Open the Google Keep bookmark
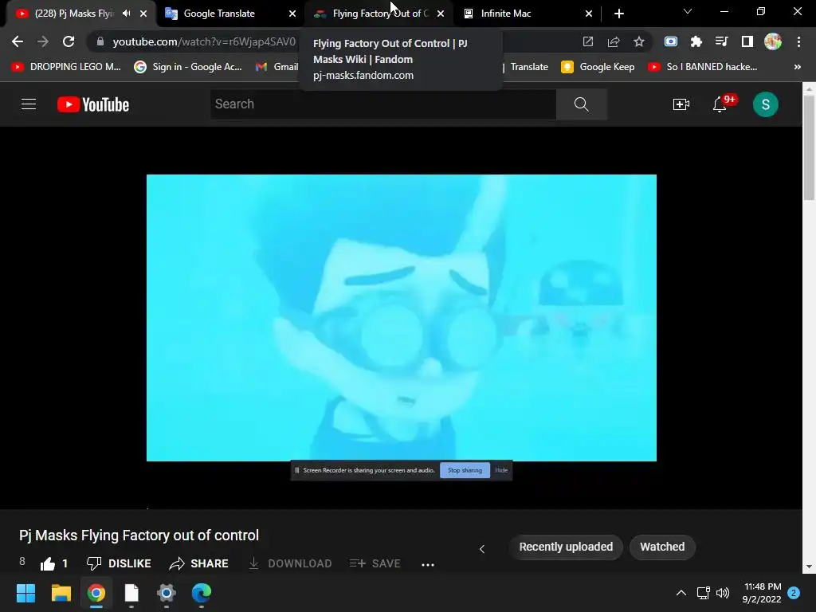The width and height of the screenshot is (816, 612). (x=598, y=67)
